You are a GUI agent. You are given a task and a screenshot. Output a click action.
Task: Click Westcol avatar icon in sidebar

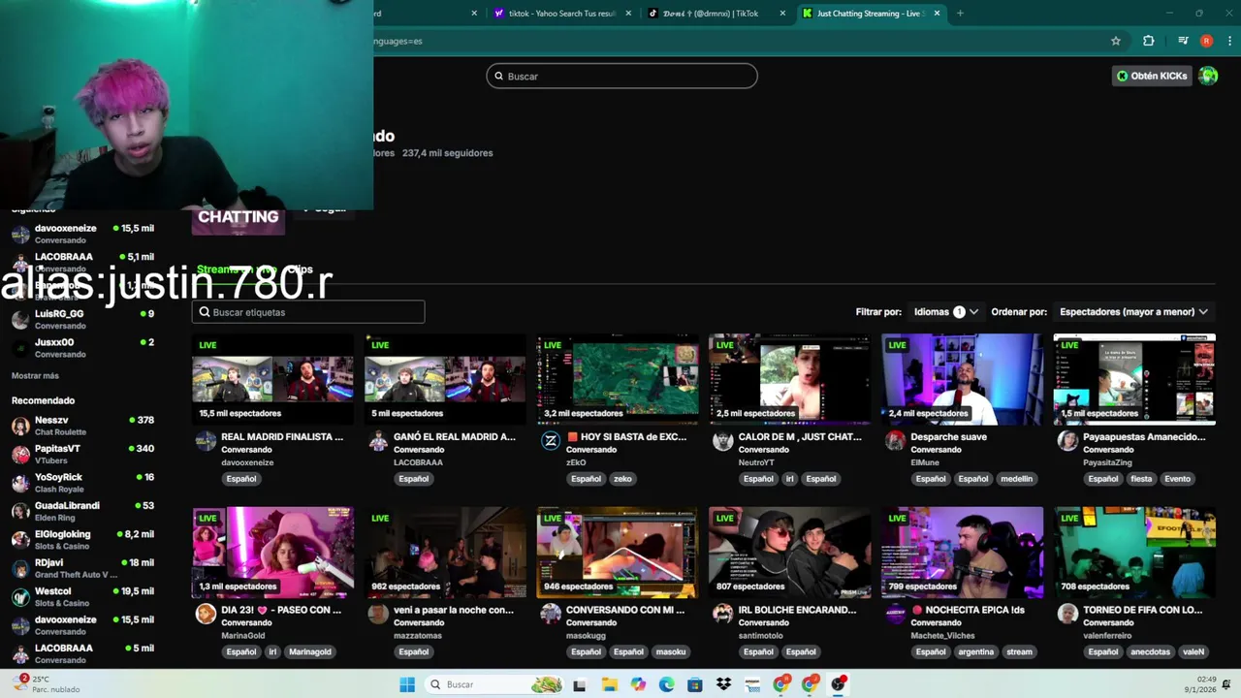coord(20,597)
